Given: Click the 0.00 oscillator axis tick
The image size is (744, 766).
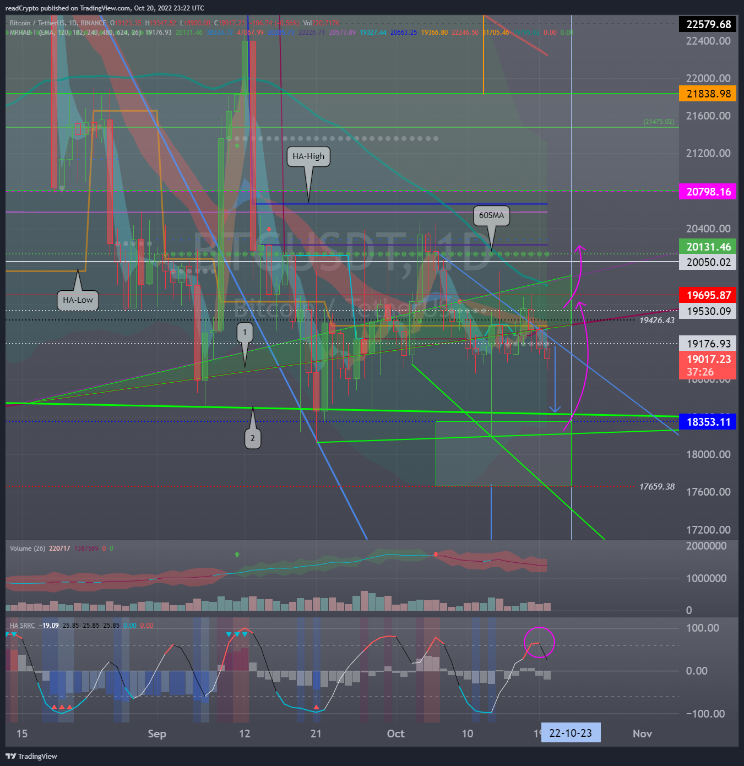Looking at the screenshot, I should 697,671.
